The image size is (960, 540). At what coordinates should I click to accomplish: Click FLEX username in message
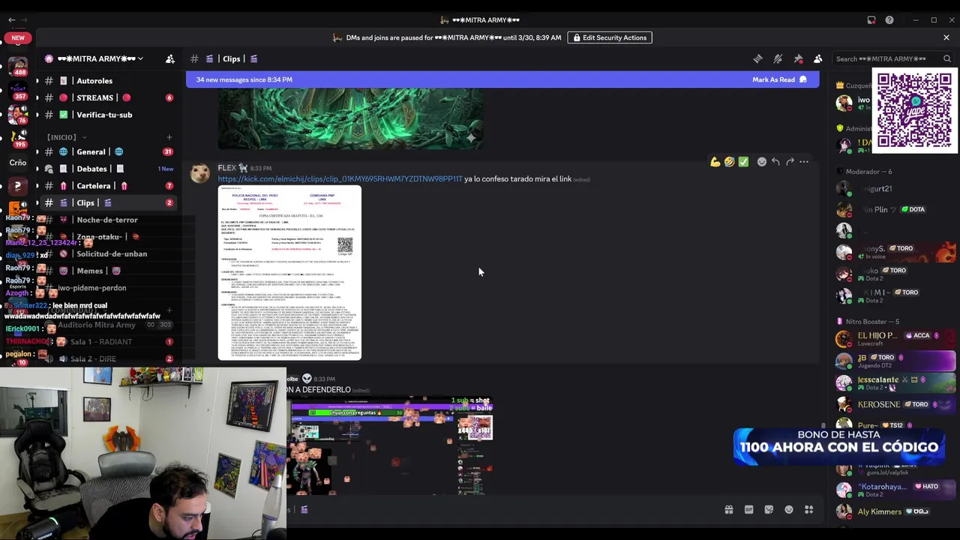(x=227, y=168)
